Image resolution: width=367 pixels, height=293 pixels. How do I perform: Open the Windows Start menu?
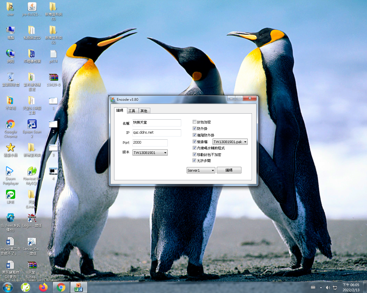(x=8, y=287)
